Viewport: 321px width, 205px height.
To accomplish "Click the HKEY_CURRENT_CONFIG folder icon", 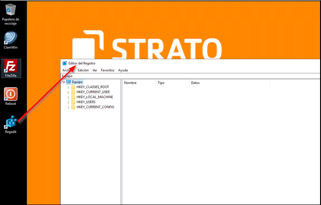I will (73, 107).
